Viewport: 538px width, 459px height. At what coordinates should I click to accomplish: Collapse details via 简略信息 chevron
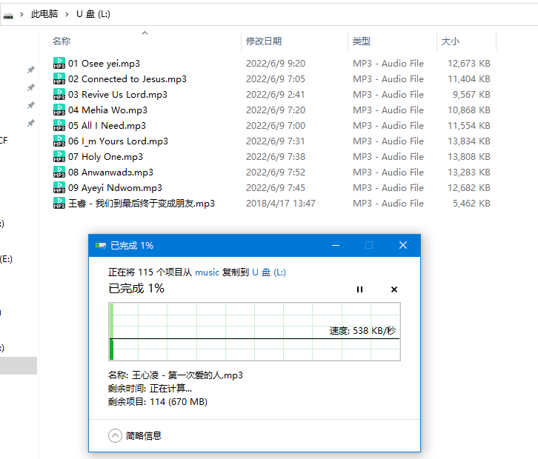point(115,436)
